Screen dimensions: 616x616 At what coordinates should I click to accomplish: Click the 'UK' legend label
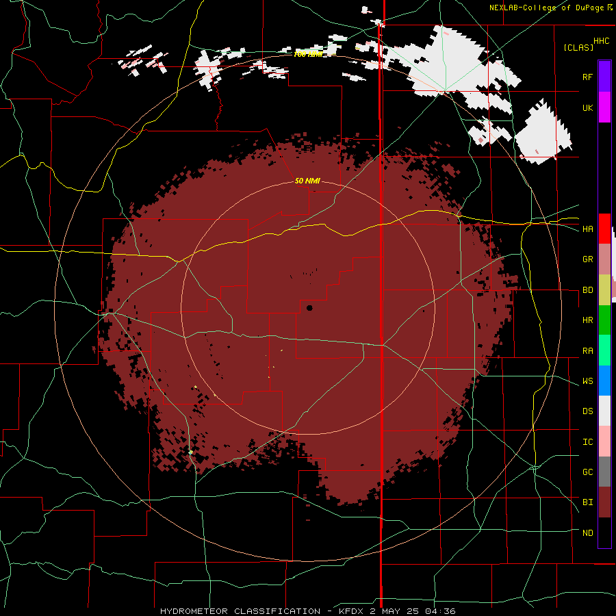pyautogui.click(x=587, y=107)
